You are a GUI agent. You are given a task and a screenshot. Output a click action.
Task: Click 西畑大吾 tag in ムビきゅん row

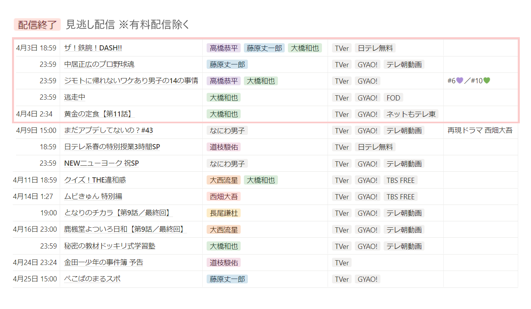pyautogui.click(x=224, y=197)
